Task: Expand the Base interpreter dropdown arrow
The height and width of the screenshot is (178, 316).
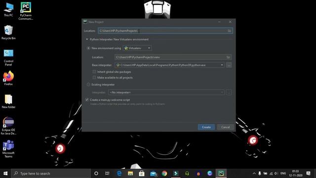Action: tap(222, 65)
